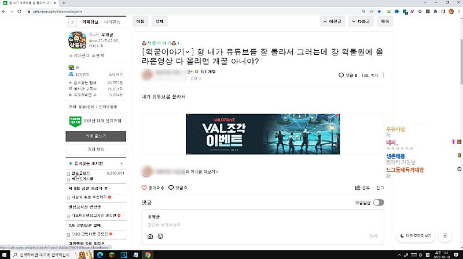Screen dimensions: 463x259
Task: Click the scroll-to-top arrow button
Action: pos(445,236)
